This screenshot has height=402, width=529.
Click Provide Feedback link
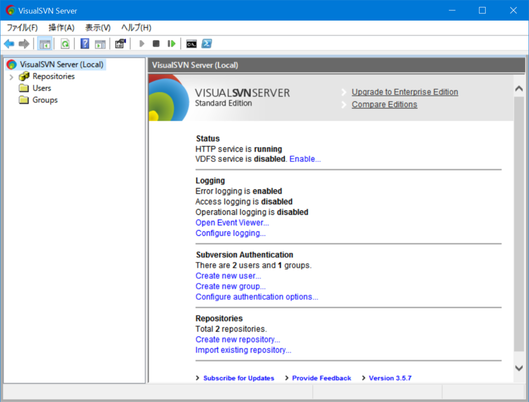(321, 378)
